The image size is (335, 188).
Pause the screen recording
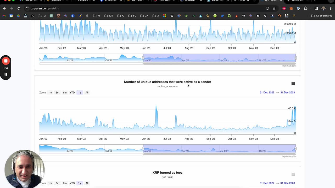[x=6, y=74]
